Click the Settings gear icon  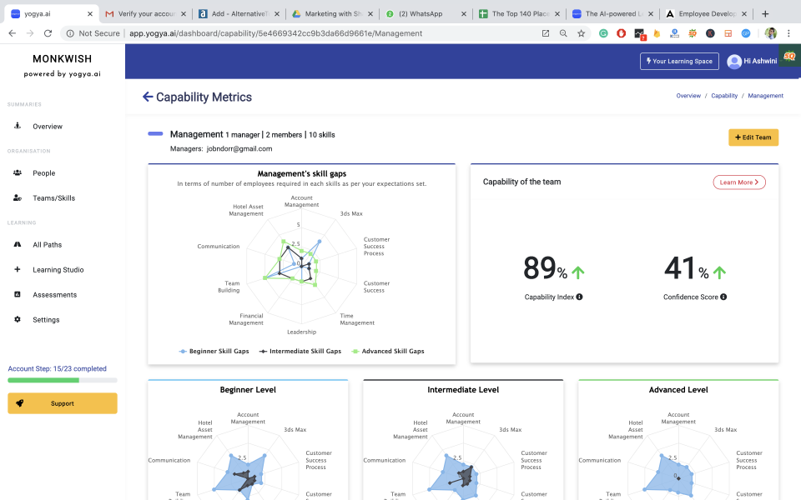pyautogui.click(x=18, y=320)
